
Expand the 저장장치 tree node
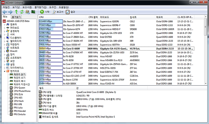pos(5,44)
